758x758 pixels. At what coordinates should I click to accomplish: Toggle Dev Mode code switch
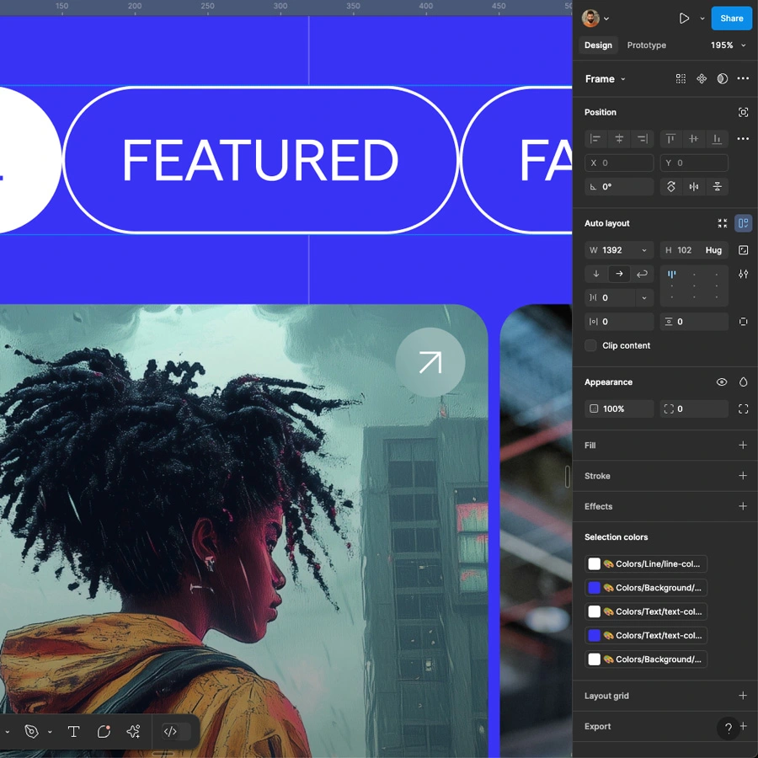[x=175, y=731]
